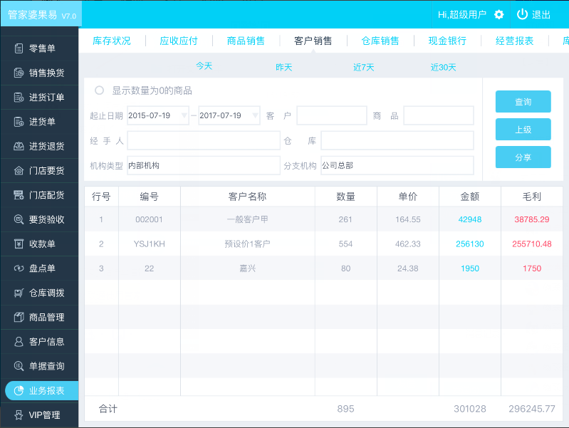569x428 pixels.
Task: Open 盘点单 in the sidebar
Action: 40,268
